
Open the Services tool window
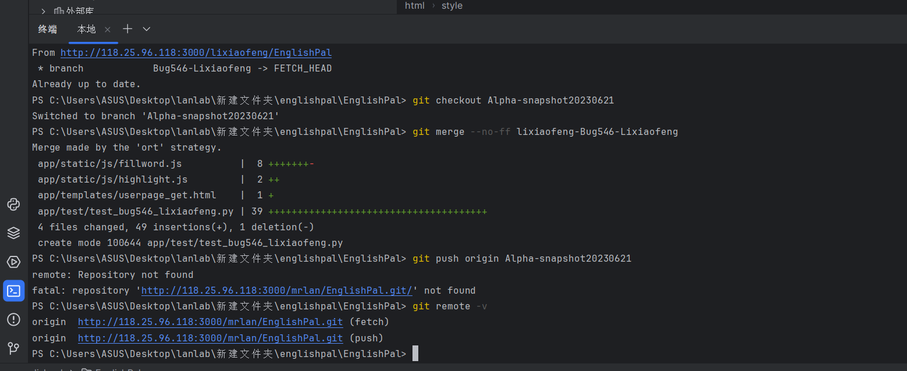(13, 262)
